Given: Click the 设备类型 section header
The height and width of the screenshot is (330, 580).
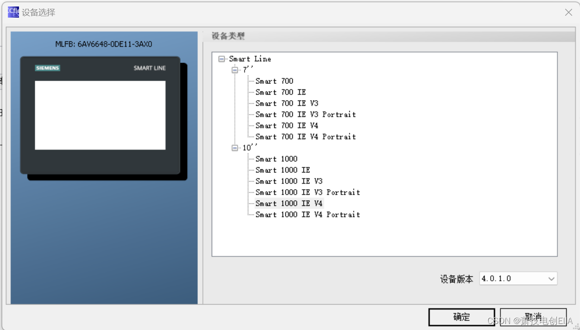Looking at the screenshot, I should point(228,36).
